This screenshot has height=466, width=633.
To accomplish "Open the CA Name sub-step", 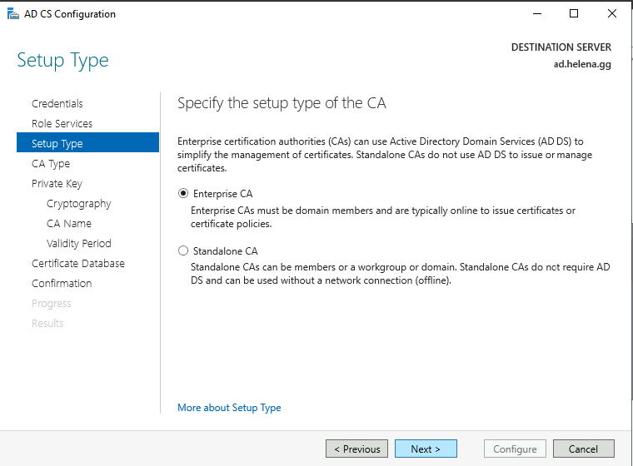I will click(69, 224).
